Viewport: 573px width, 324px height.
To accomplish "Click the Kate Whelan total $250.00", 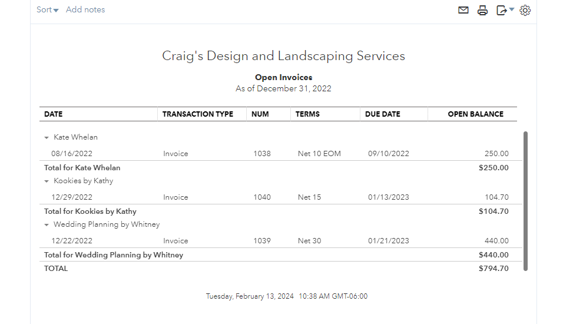I will [493, 168].
